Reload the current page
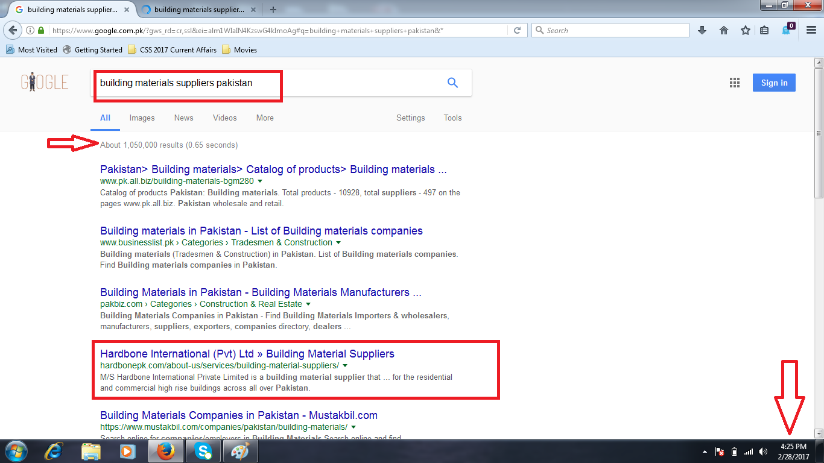 tap(517, 30)
